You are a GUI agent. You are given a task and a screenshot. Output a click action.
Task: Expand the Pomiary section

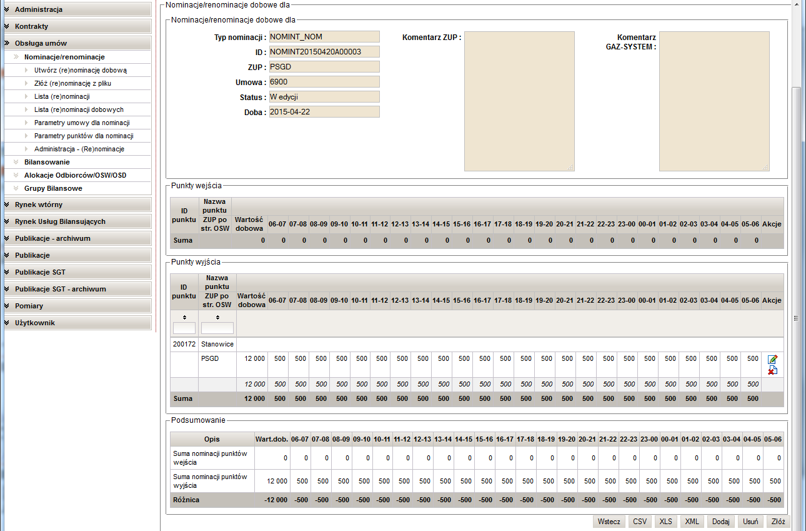coord(77,306)
